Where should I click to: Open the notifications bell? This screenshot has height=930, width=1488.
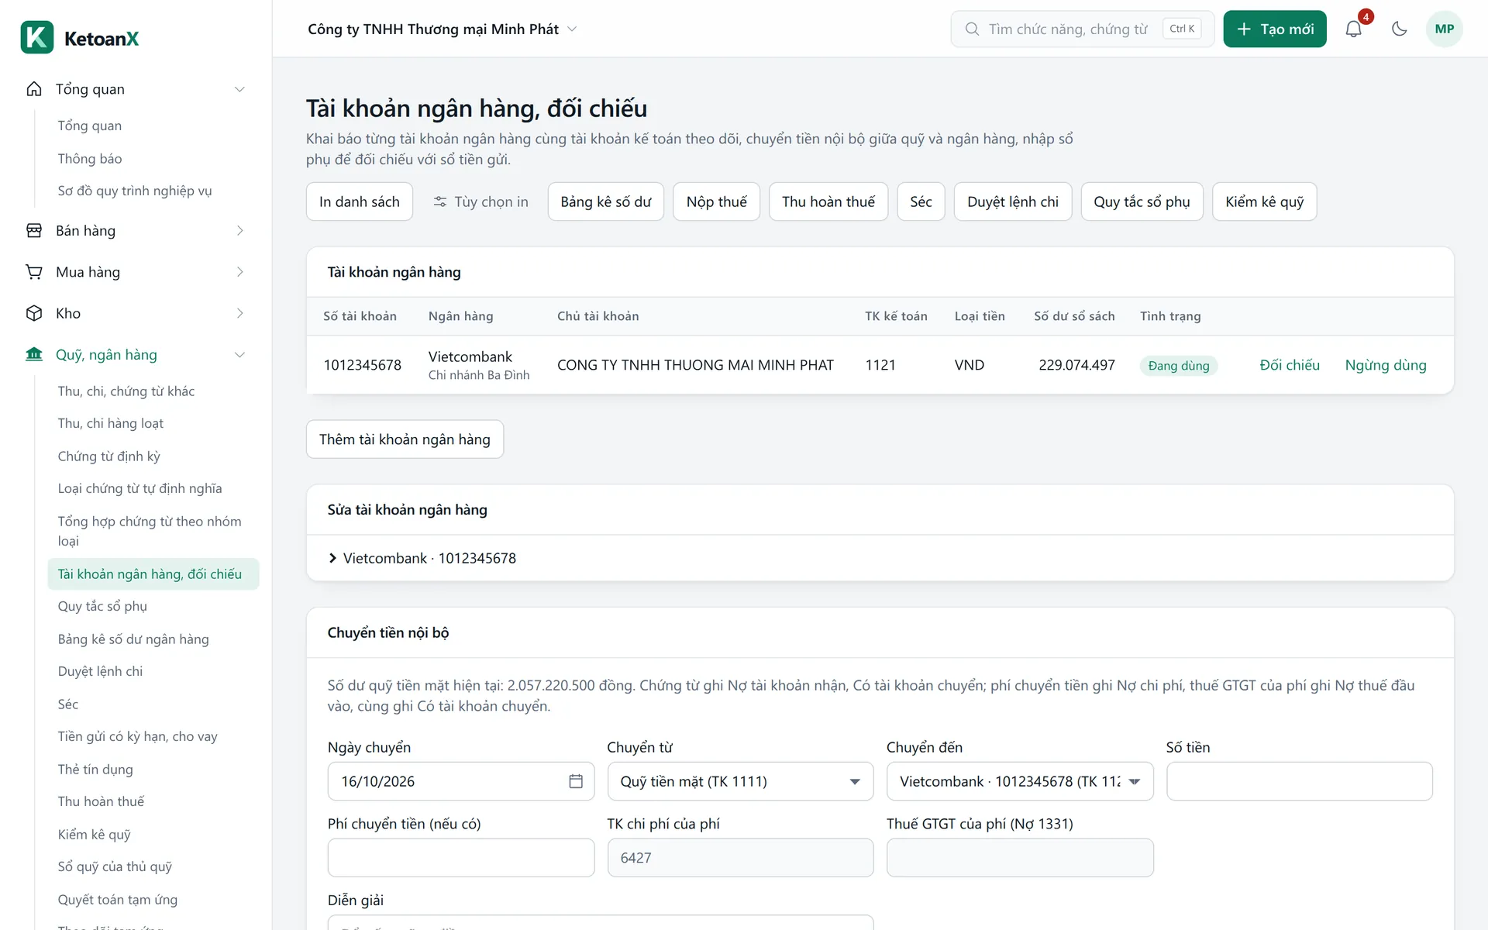coord(1353,29)
